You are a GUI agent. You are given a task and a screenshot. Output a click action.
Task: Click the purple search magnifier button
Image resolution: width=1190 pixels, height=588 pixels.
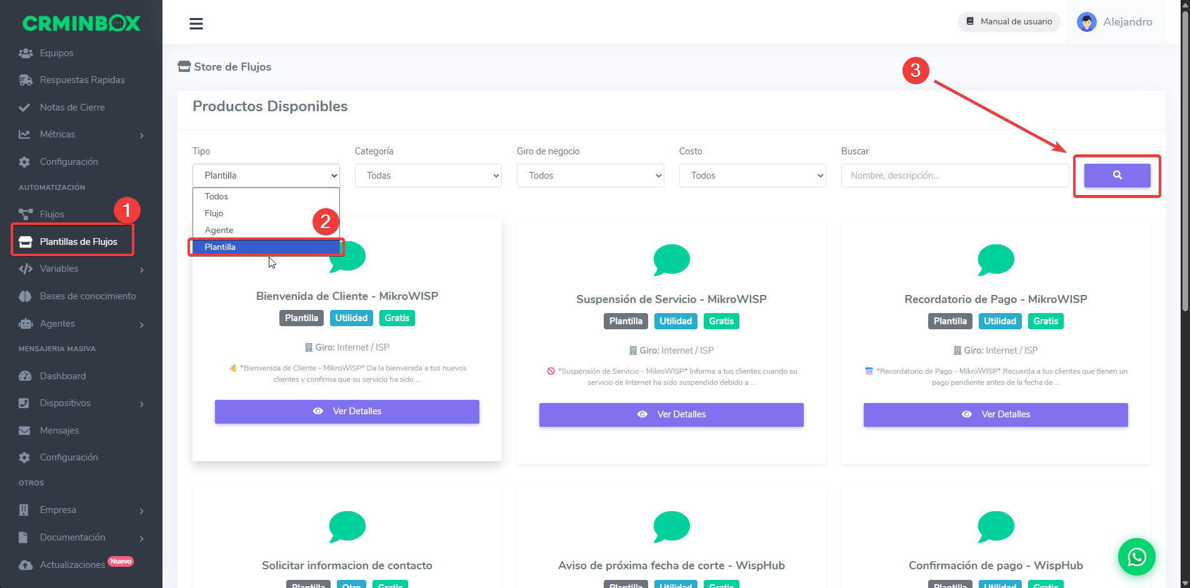pos(1117,176)
